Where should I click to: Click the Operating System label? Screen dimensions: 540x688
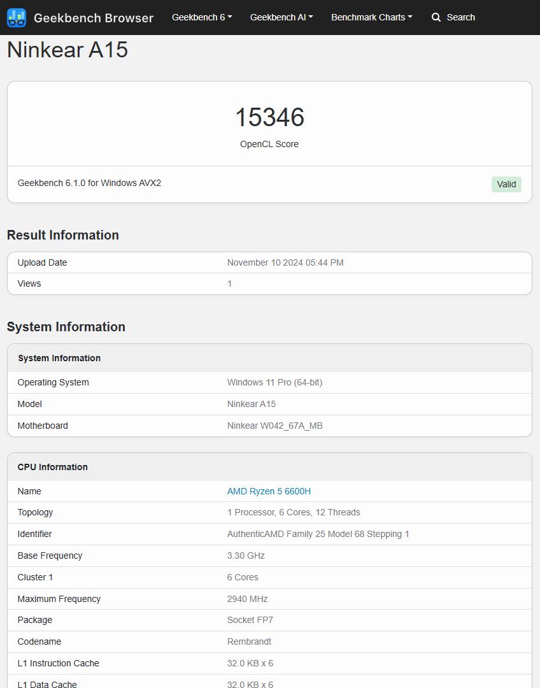[53, 382]
